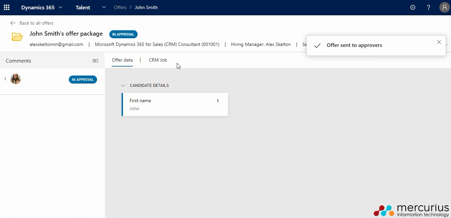Expand the Talent module dropdown chevron
The image size is (451, 218).
click(104, 7)
